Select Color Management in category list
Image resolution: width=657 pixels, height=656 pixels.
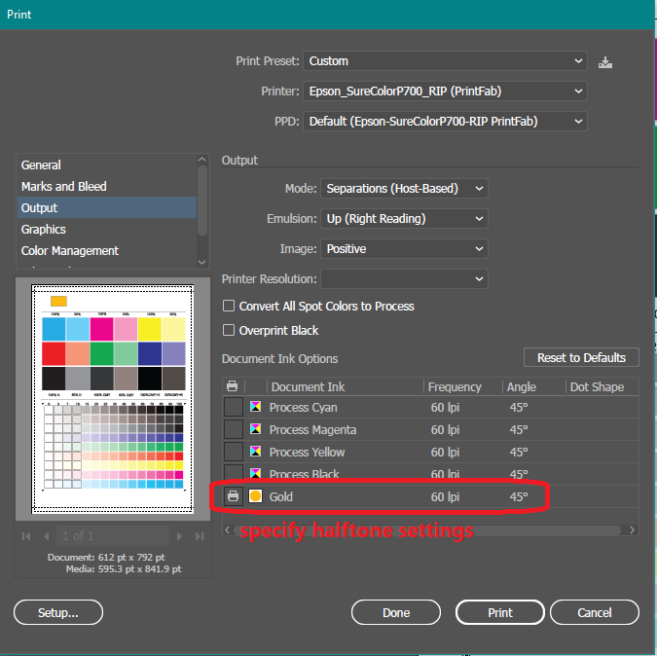coord(70,250)
